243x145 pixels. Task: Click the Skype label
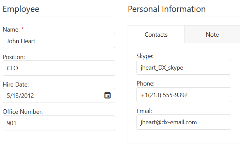[145, 56]
